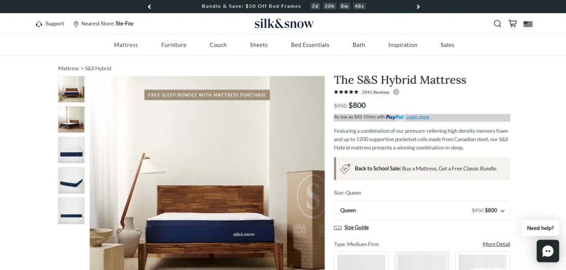Click the US flag country selector
566x270 pixels.
click(528, 24)
